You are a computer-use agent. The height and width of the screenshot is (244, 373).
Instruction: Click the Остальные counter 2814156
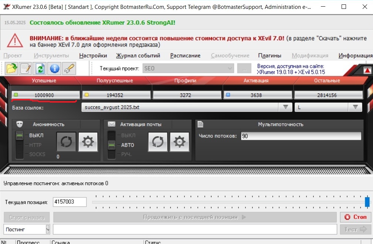(x=328, y=95)
